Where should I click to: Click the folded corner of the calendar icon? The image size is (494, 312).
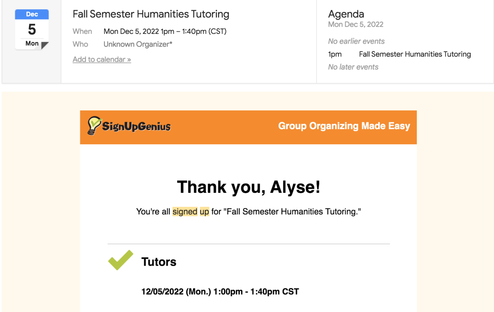tap(45, 46)
